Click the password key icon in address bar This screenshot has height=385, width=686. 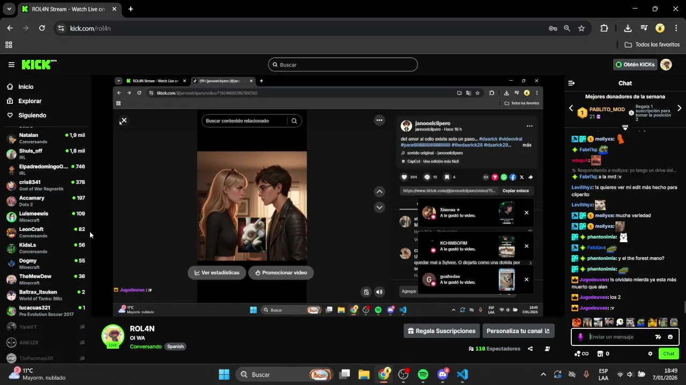553,28
